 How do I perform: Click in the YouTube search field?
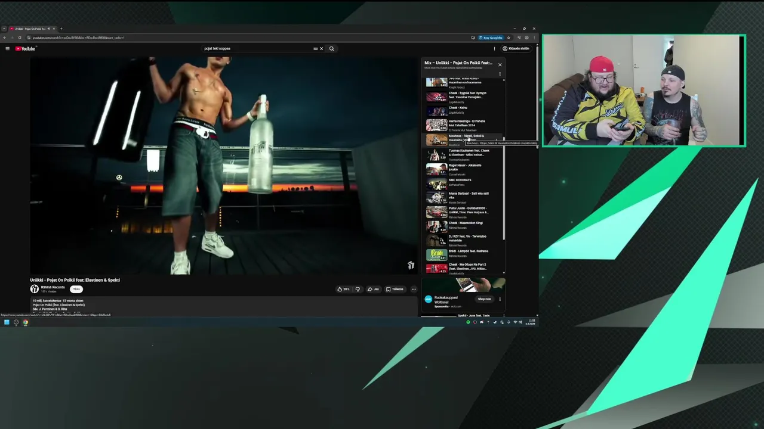[257, 49]
